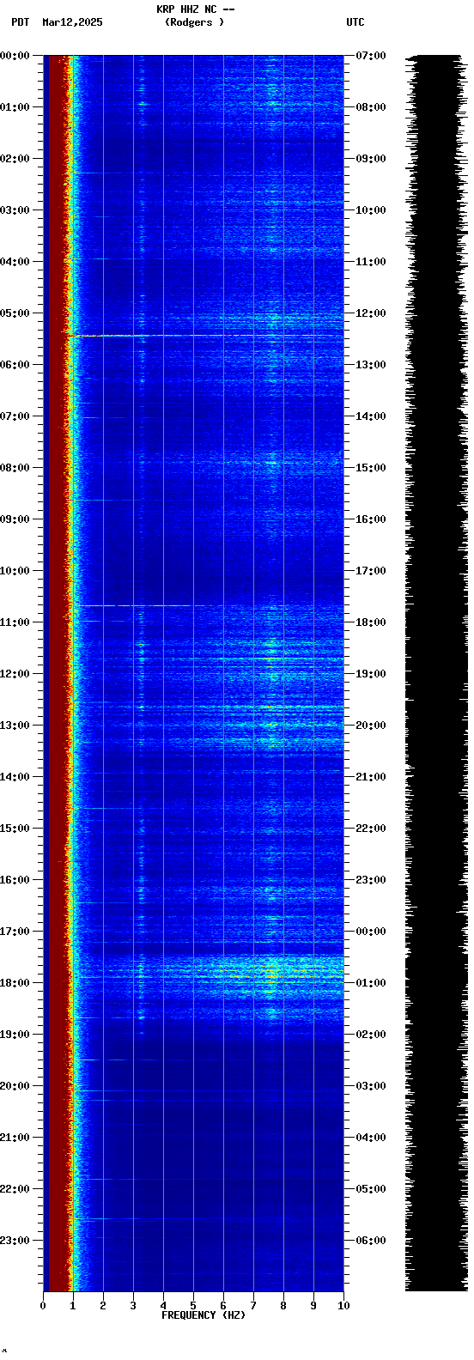
Task: Click the PDT time label '13:00'
Action: click(x=15, y=726)
